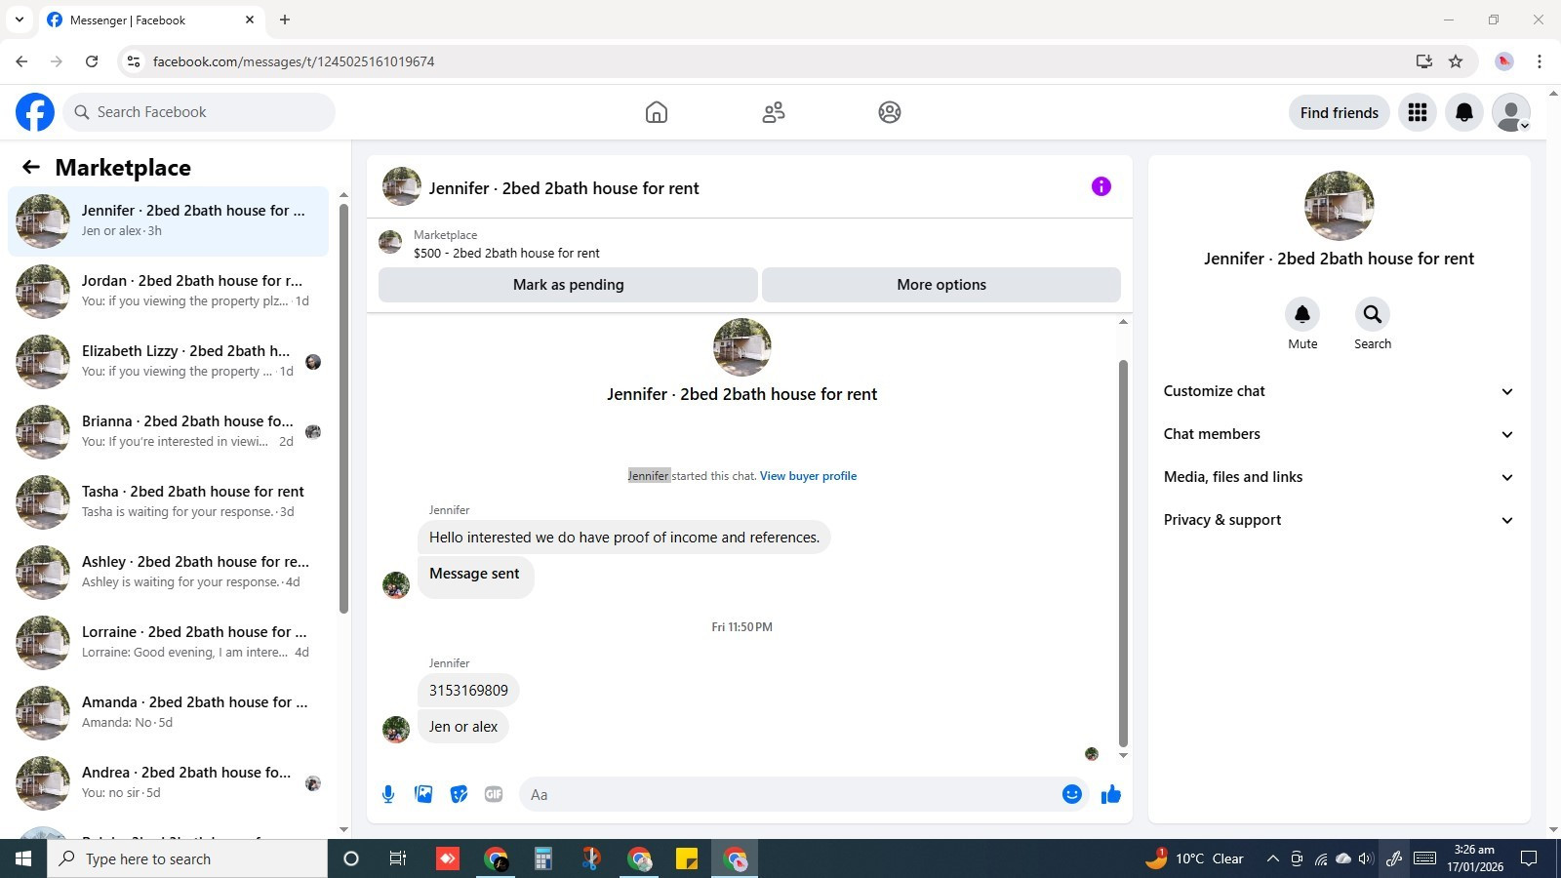Search in conversation magnifier icon
The width and height of the screenshot is (1561, 878).
click(x=1373, y=314)
